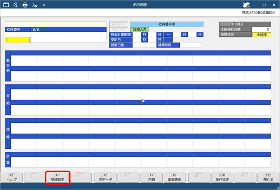280x190 pixels.
Task: Open the F1 ヘルプ button
Action: [x=12, y=178]
